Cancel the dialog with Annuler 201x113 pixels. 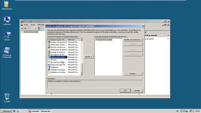pos(137,91)
